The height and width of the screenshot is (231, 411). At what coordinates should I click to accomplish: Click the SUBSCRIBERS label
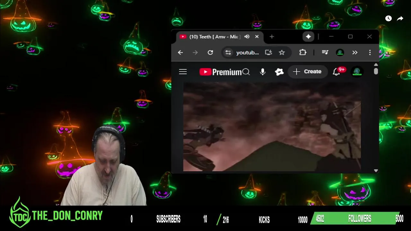tap(168, 219)
